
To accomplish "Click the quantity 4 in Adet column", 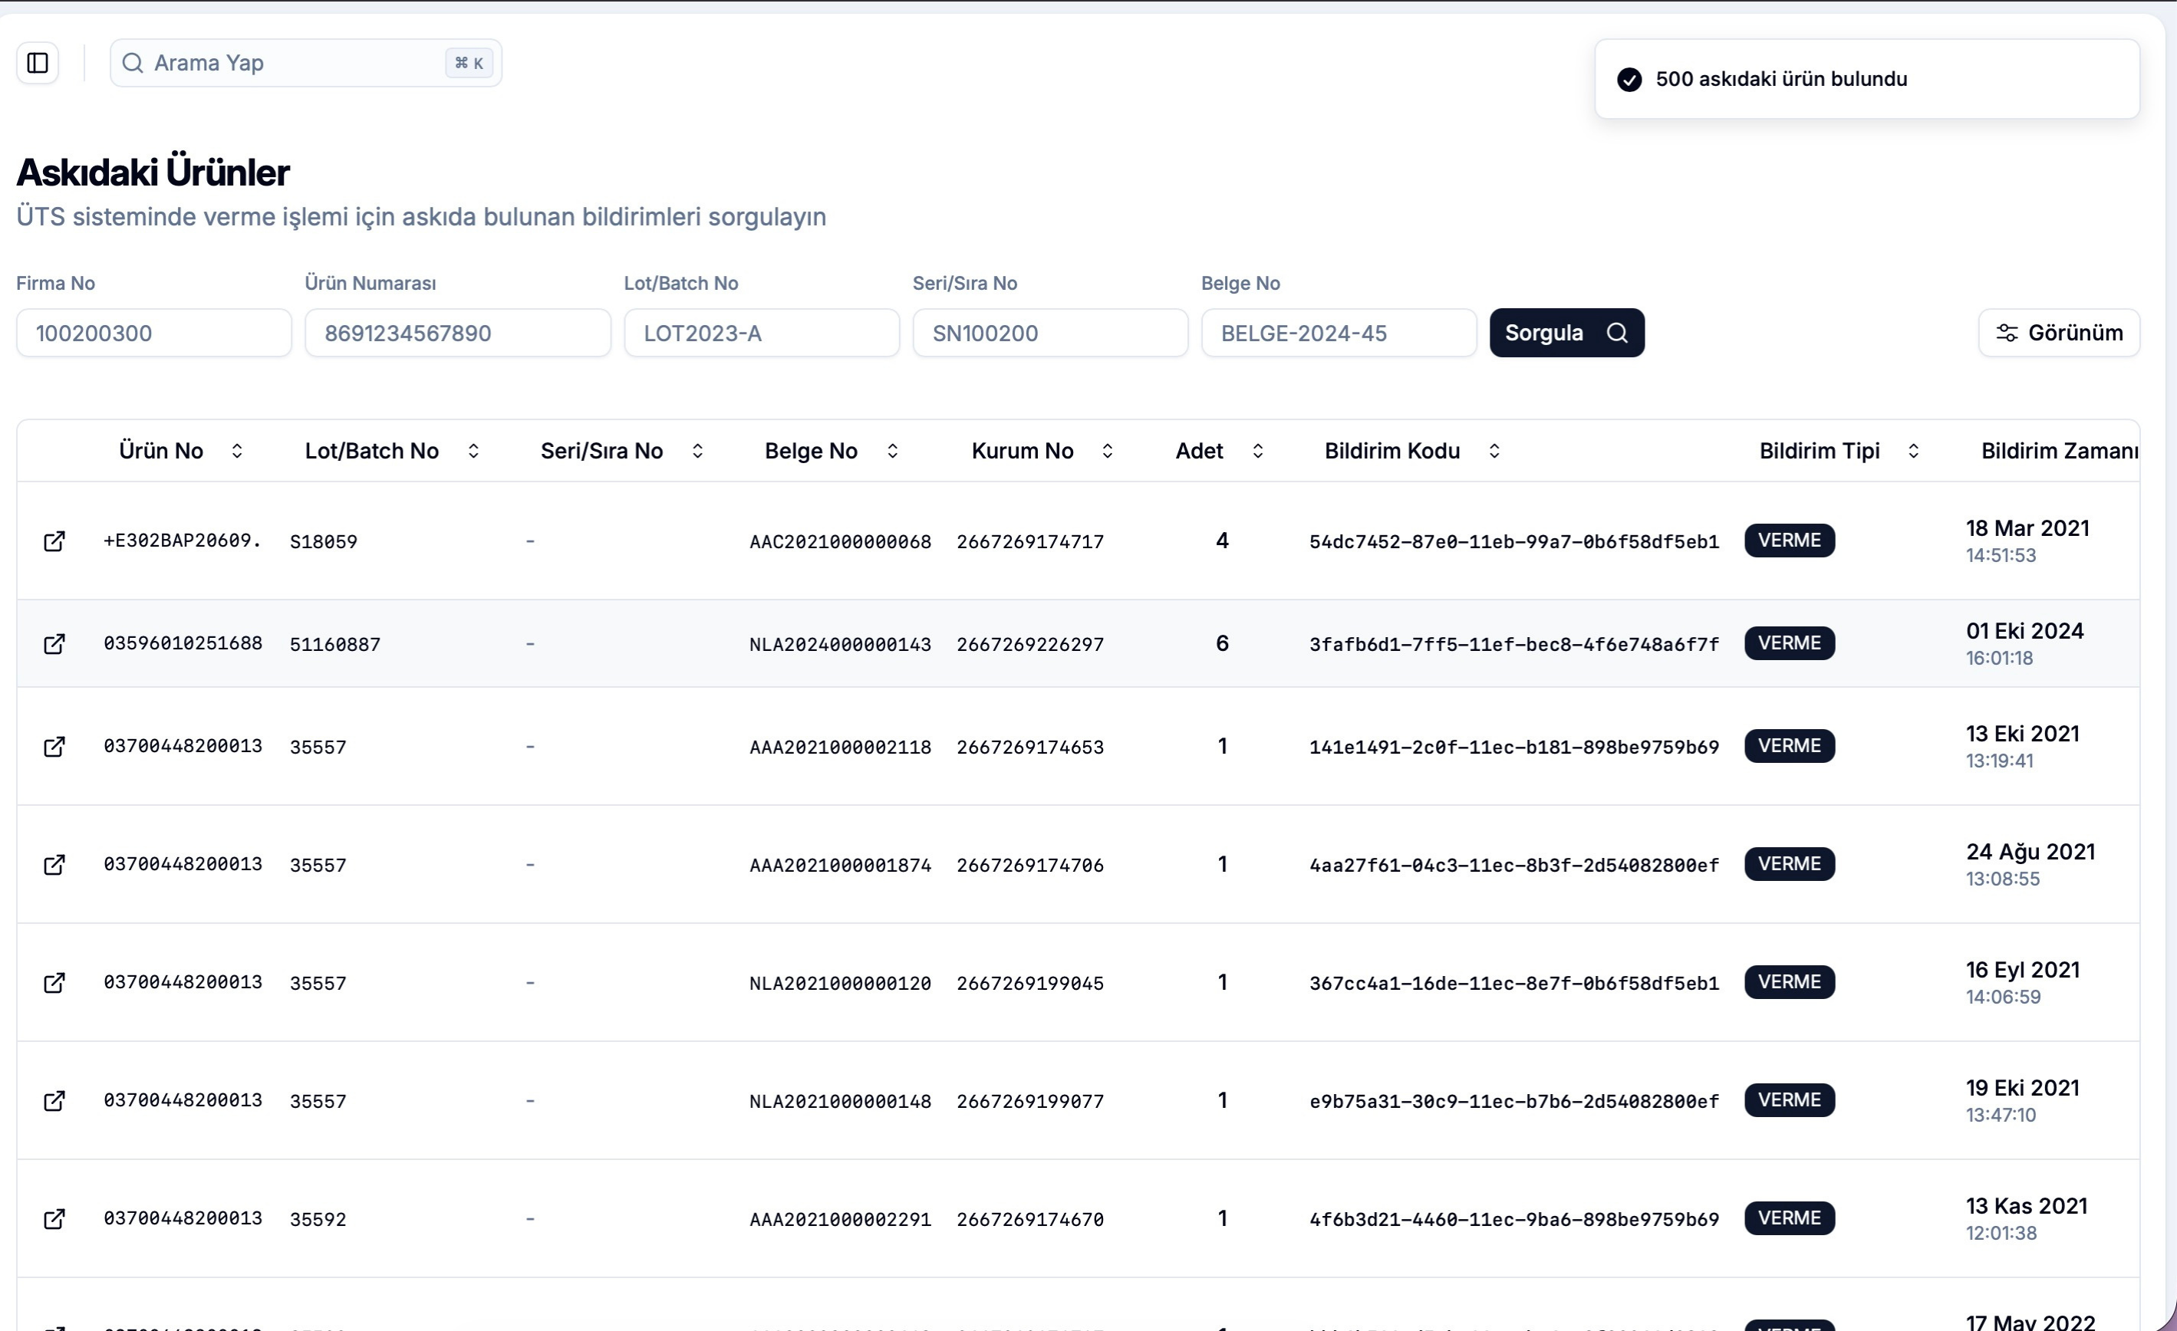I will point(1222,541).
